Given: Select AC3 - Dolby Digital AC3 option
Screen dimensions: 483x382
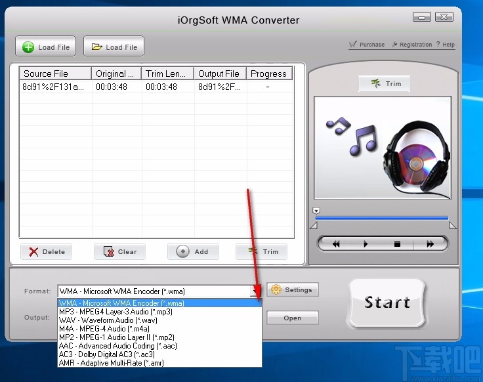Looking at the screenshot, I should click(159, 354).
